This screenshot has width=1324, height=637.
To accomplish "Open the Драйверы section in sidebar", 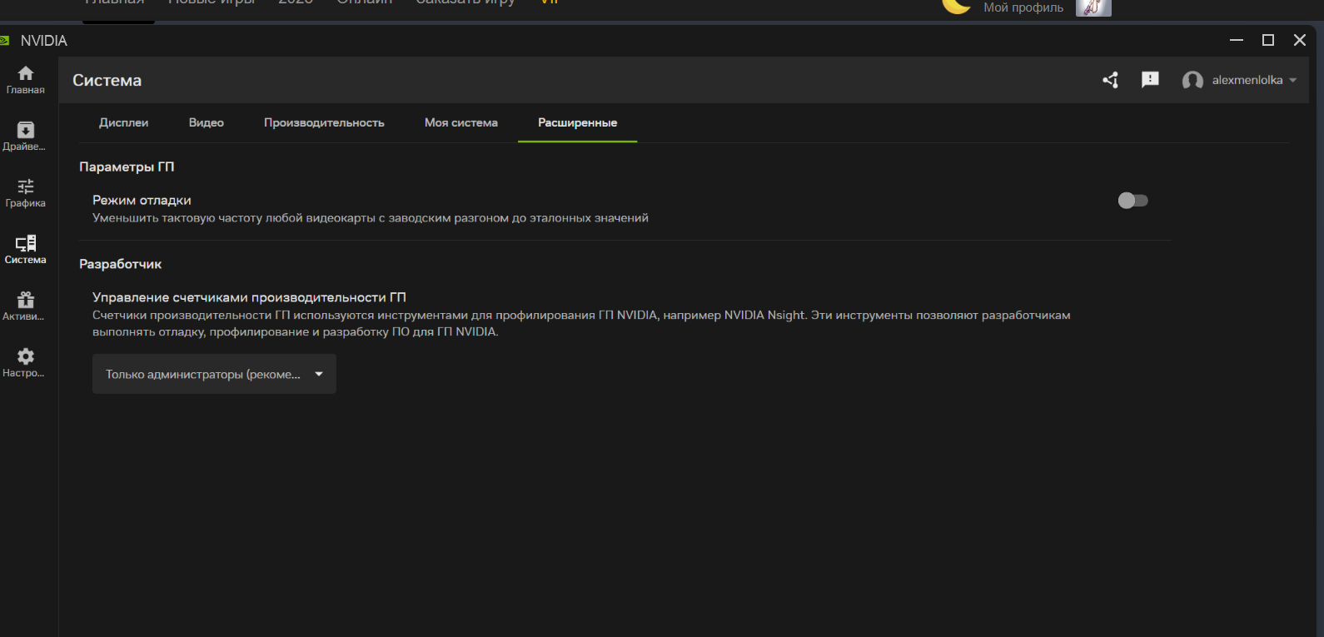I will [26, 136].
